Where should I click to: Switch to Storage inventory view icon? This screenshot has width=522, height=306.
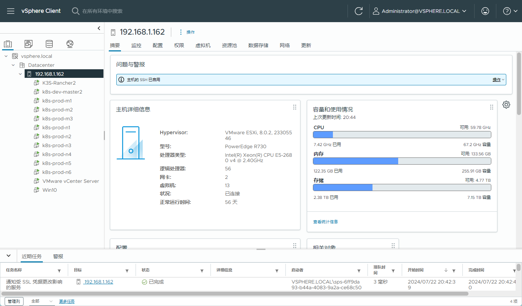coord(49,44)
